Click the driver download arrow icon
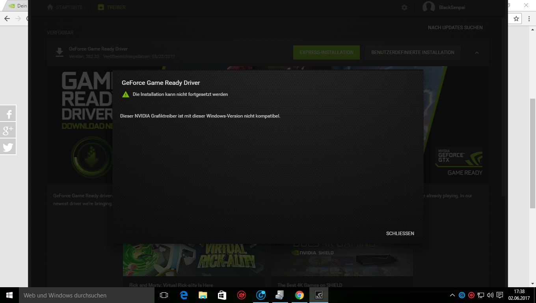This screenshot has width=536, height=303. point(60,52)
